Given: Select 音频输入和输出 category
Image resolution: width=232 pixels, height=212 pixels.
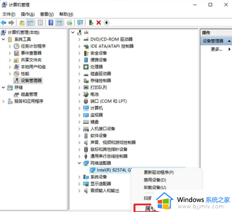Looking at the screenshot, I should (105, 191).
